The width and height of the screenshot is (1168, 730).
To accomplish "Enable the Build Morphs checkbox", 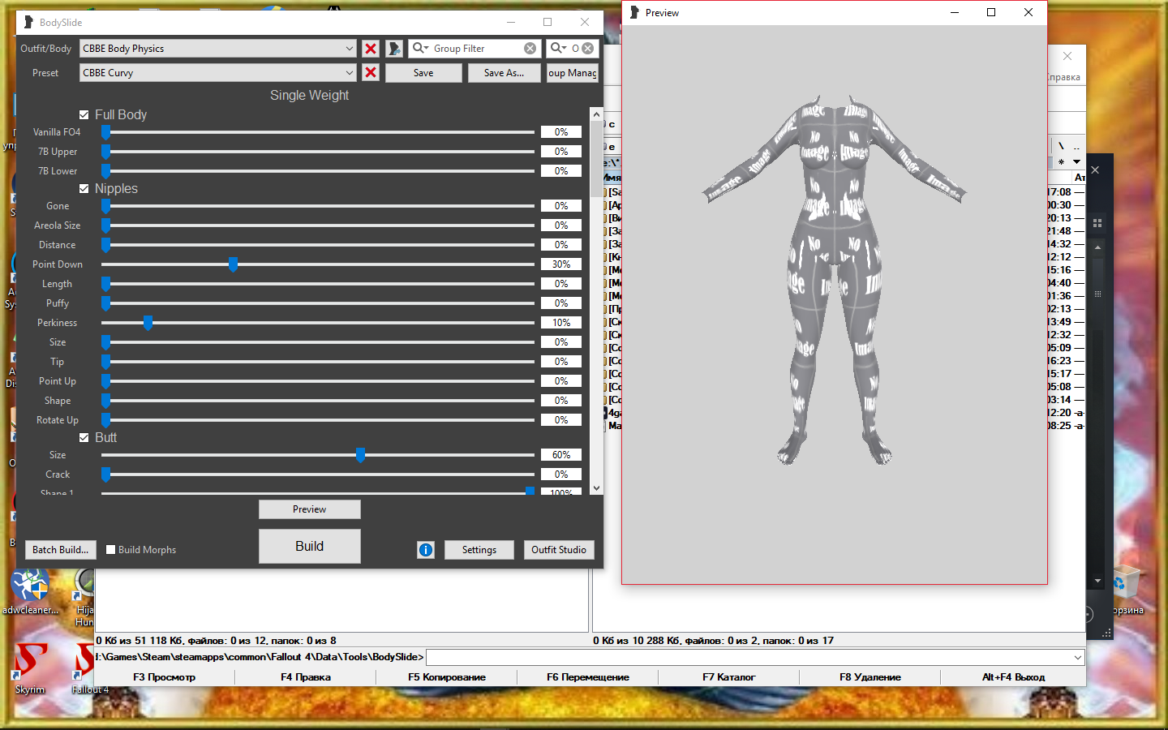I will [x=111, y=550].
